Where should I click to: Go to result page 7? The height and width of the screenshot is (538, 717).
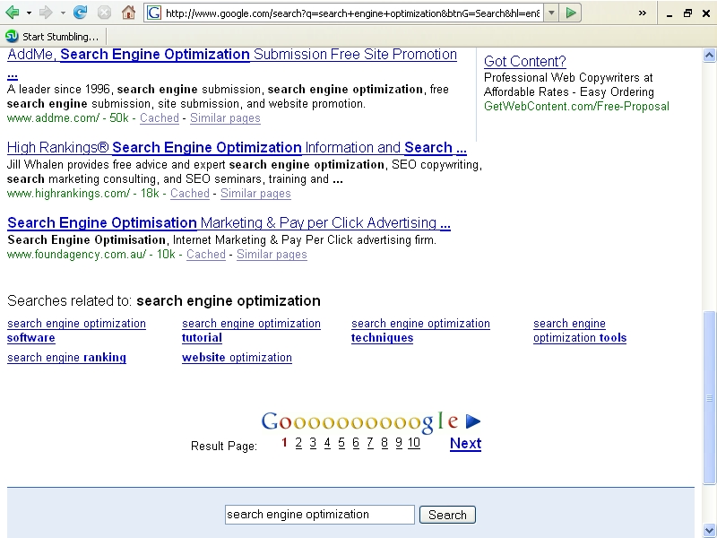pos(370,443)
